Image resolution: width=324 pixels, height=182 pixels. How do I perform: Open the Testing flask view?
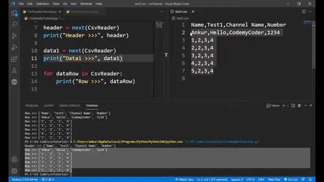[x=14, y=70]
